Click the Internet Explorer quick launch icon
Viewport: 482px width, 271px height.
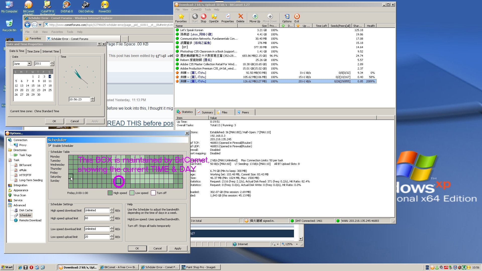tap(20, 267)
